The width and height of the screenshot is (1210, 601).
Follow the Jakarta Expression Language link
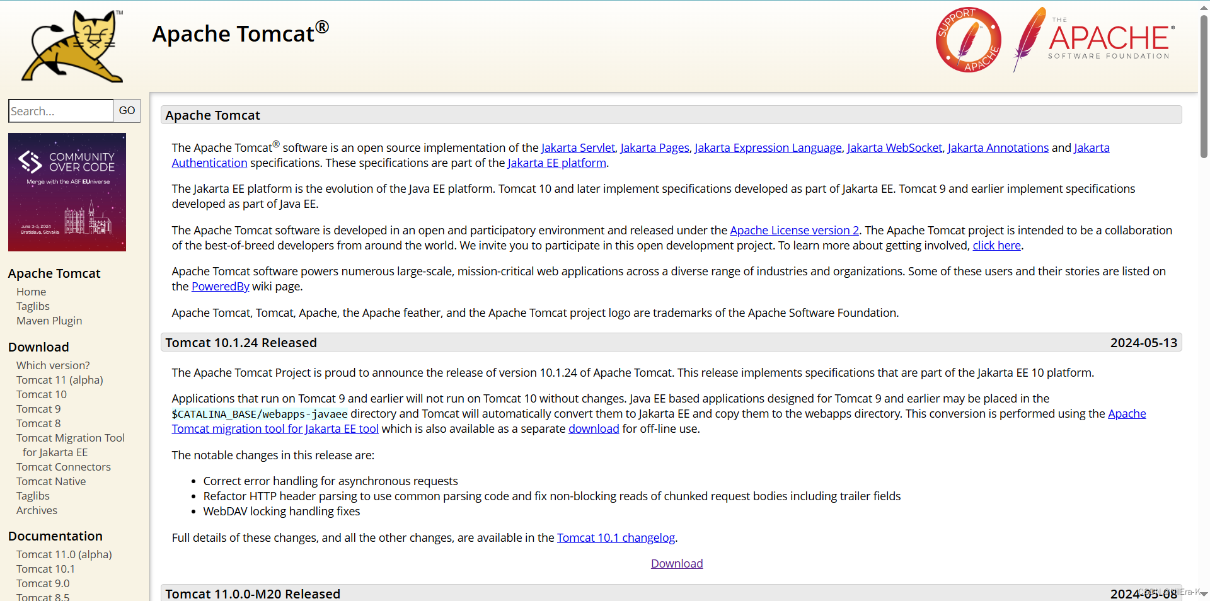click(x=768, y=148)
